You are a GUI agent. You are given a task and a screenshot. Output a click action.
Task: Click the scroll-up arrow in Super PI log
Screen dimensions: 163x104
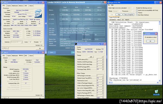click(160, 22)
